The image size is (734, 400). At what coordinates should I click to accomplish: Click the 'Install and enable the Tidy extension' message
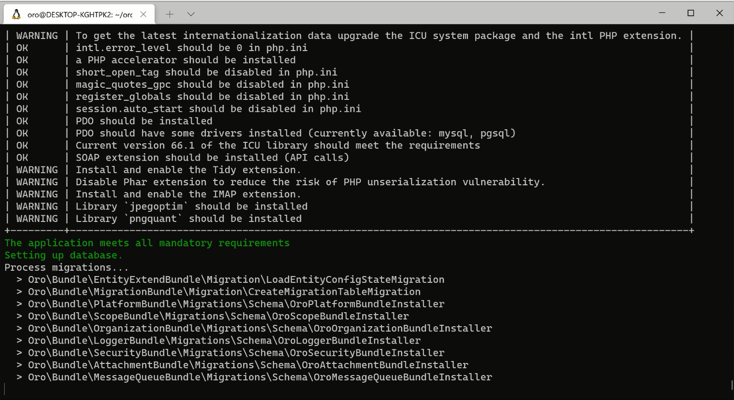click(x=188, y=170)
